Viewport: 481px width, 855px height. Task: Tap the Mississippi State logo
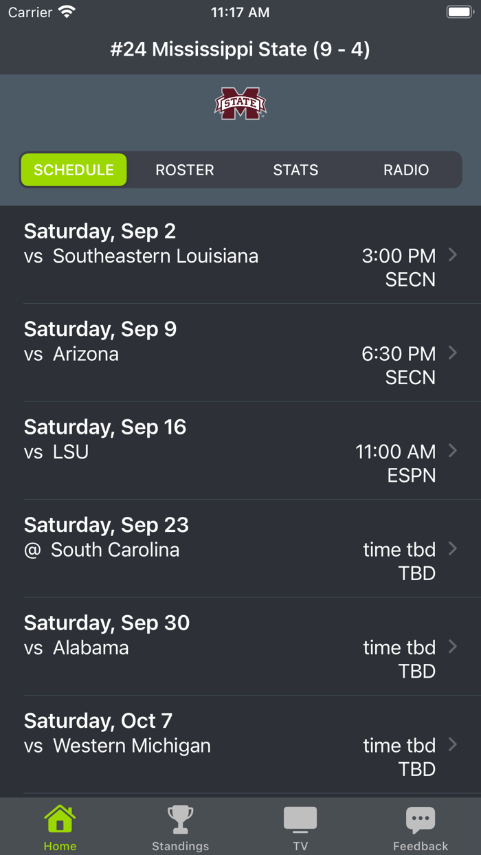pyautogui.click(x=240, y=103)
